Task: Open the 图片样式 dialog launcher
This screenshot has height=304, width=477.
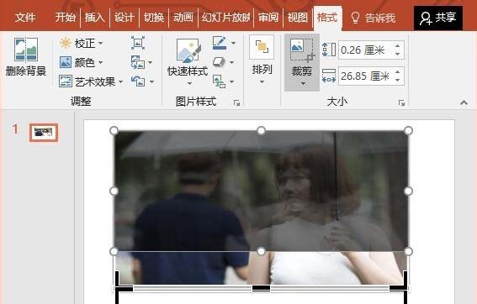Action: pos(236,103)
